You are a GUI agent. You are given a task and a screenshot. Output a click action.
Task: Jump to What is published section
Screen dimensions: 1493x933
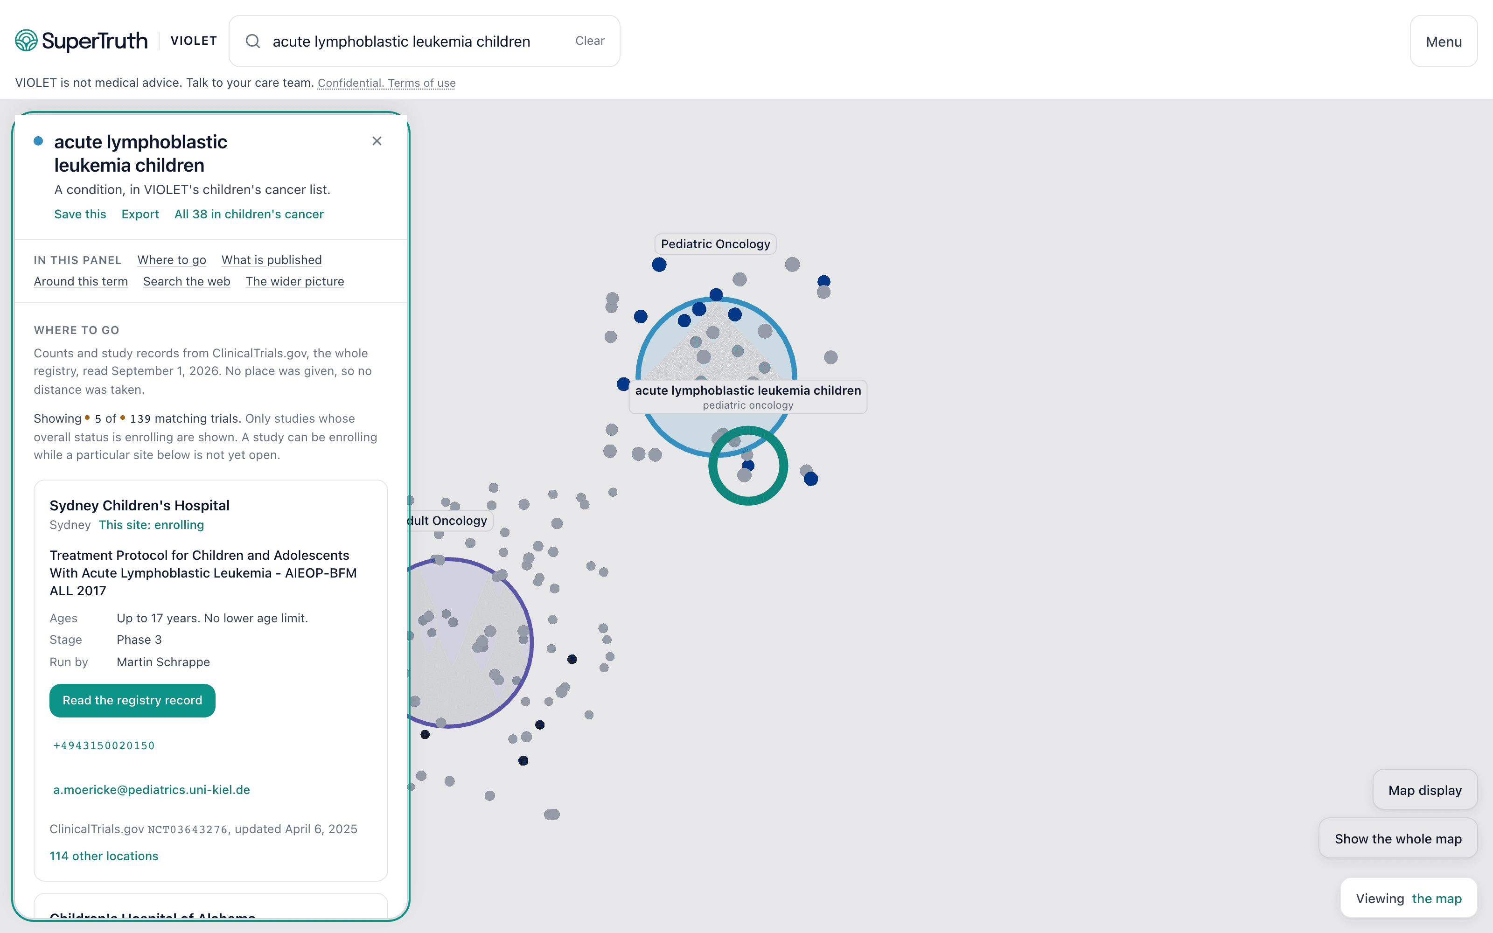(272, 260)
